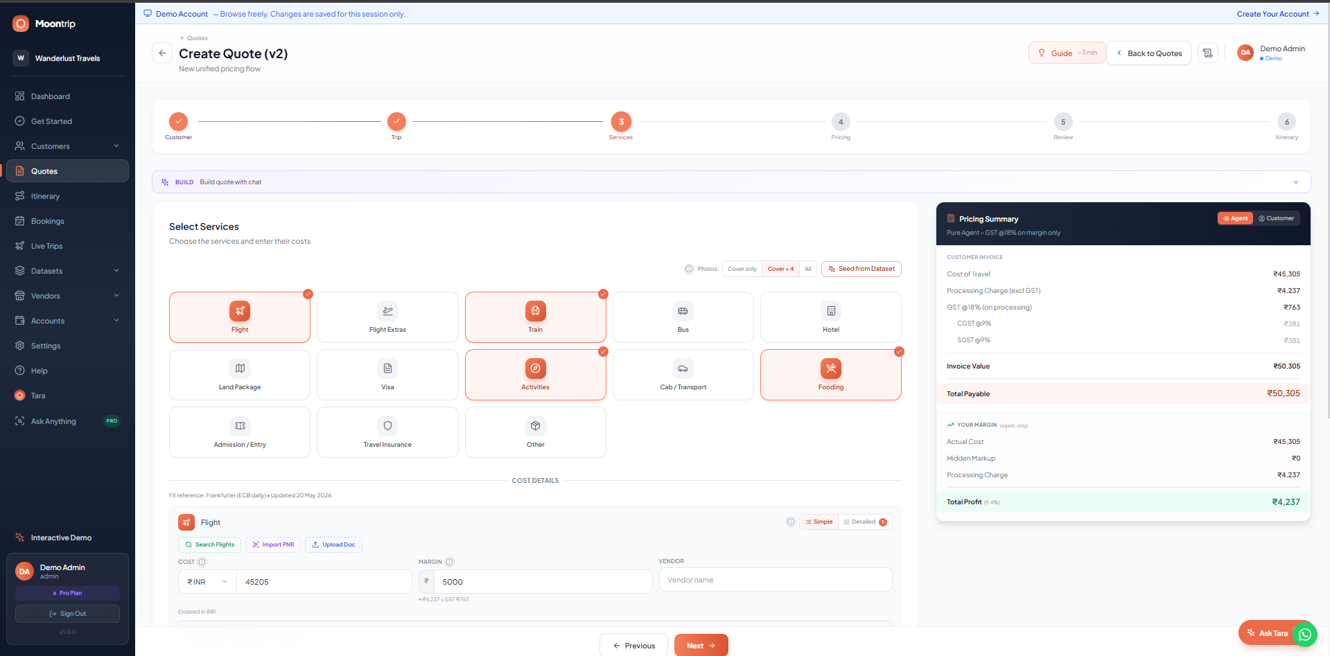Image resolution: width=1330 pixels, height=656 pixels.
Task: Open Settings in the sidebar
Action: point(67,346)
